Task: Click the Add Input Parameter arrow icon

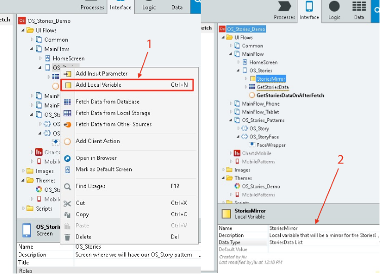Action: [x=67, y=74]
